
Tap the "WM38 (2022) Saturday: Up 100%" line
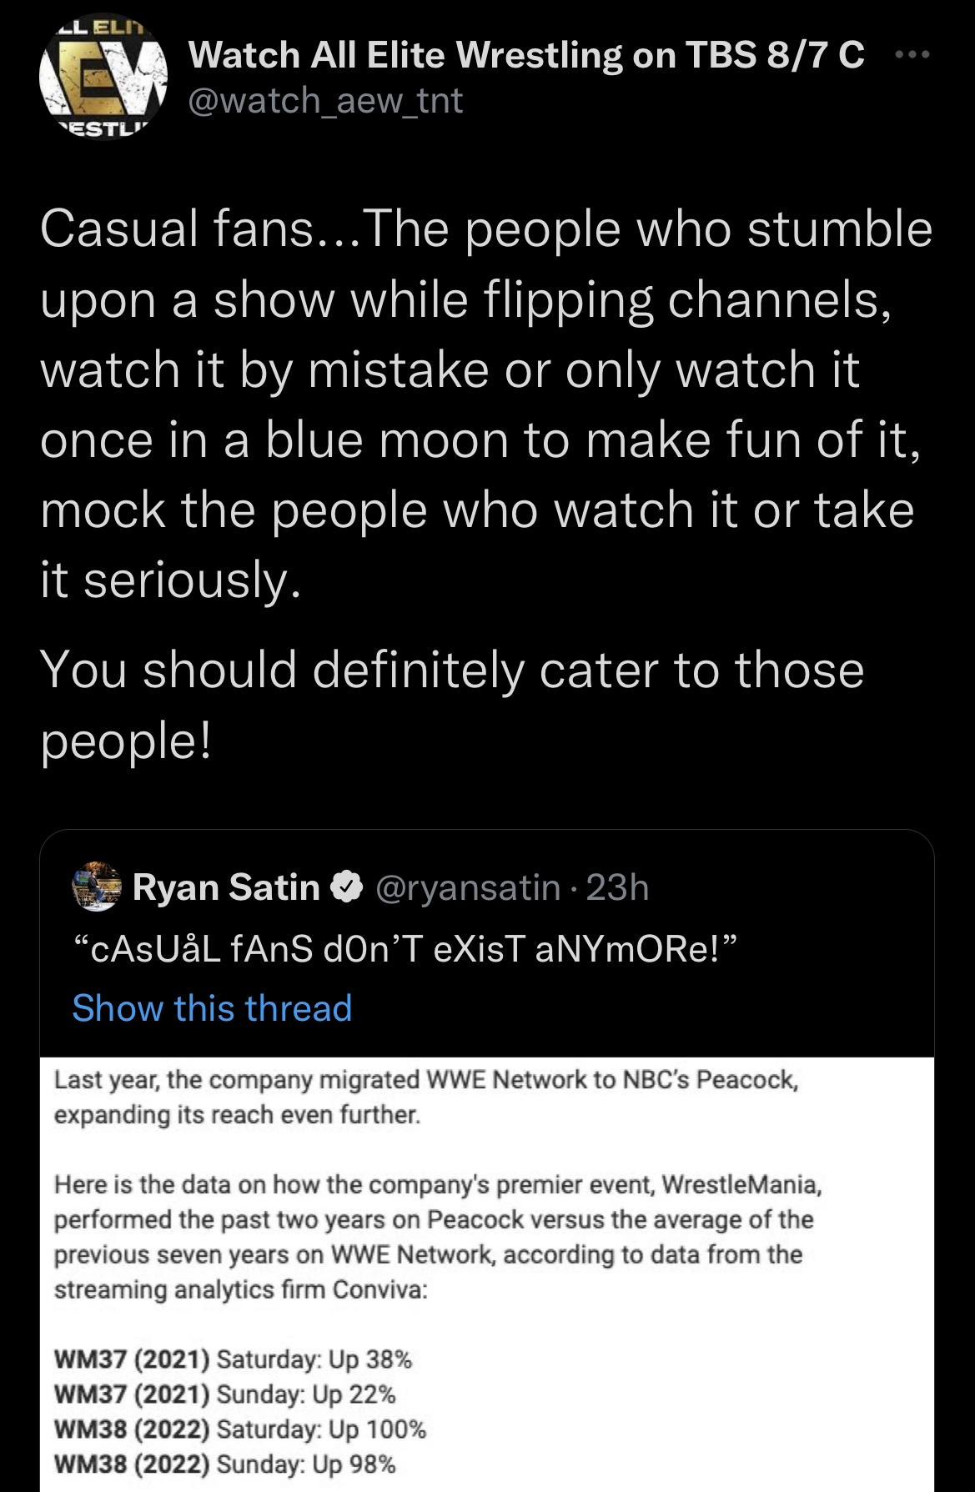(239, 1429)
